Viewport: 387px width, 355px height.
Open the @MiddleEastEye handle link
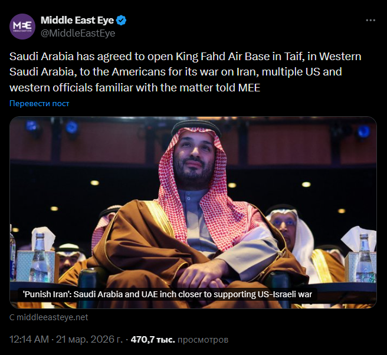pyautogui.click(x=77, y=33)
